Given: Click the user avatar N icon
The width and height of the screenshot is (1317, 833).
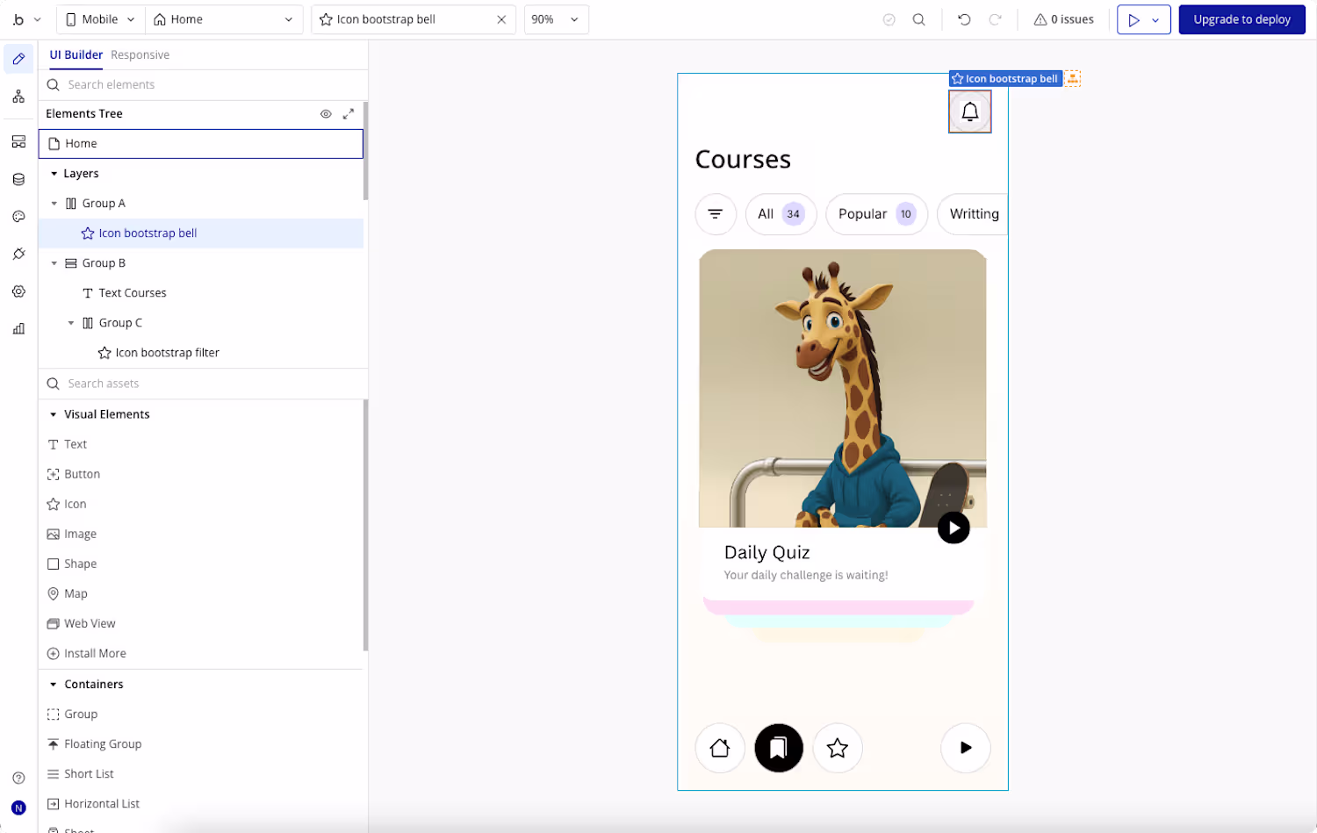Looking at the screenshot, I should tap(18, 808).
